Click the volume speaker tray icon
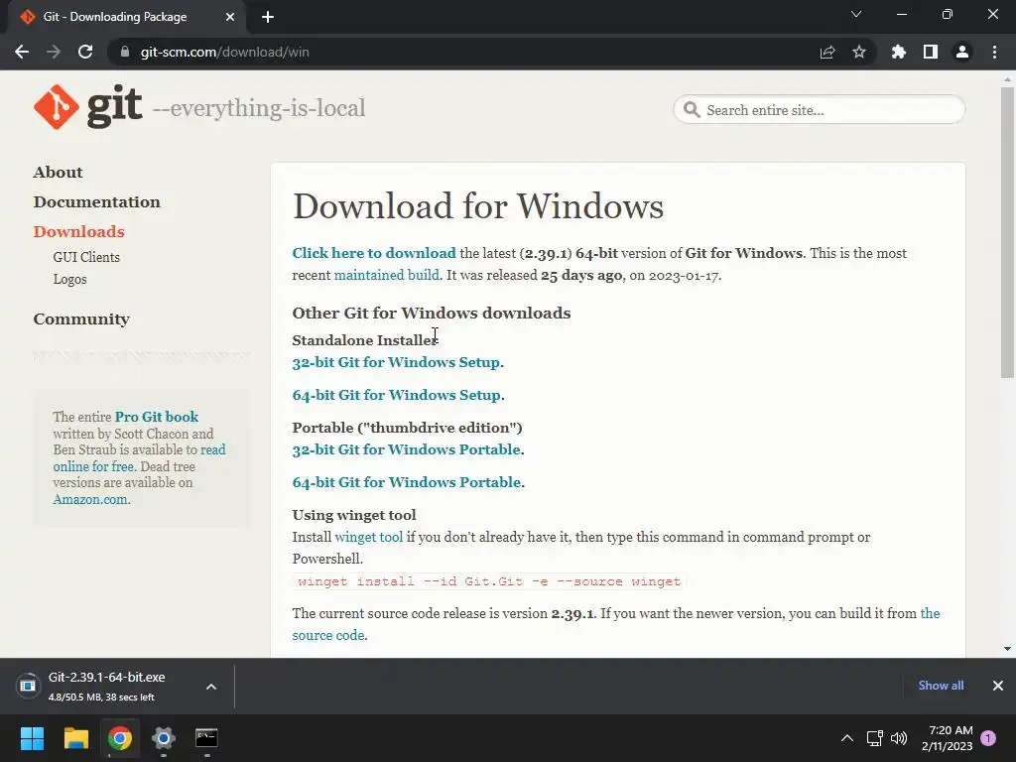 coord(899,738)
